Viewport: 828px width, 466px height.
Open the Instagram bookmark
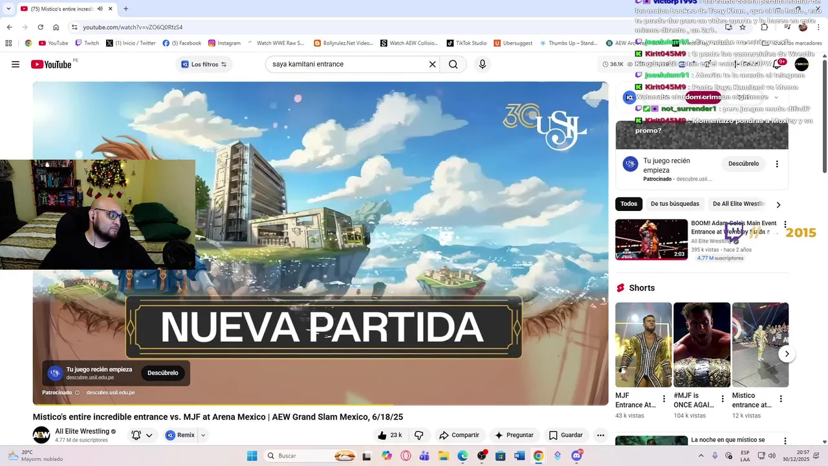(224, 43)
